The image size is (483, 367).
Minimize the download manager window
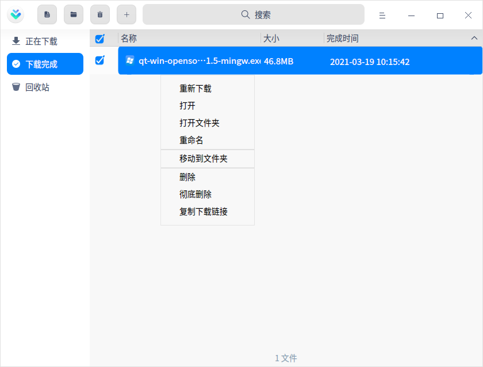(x=411, y=16)
